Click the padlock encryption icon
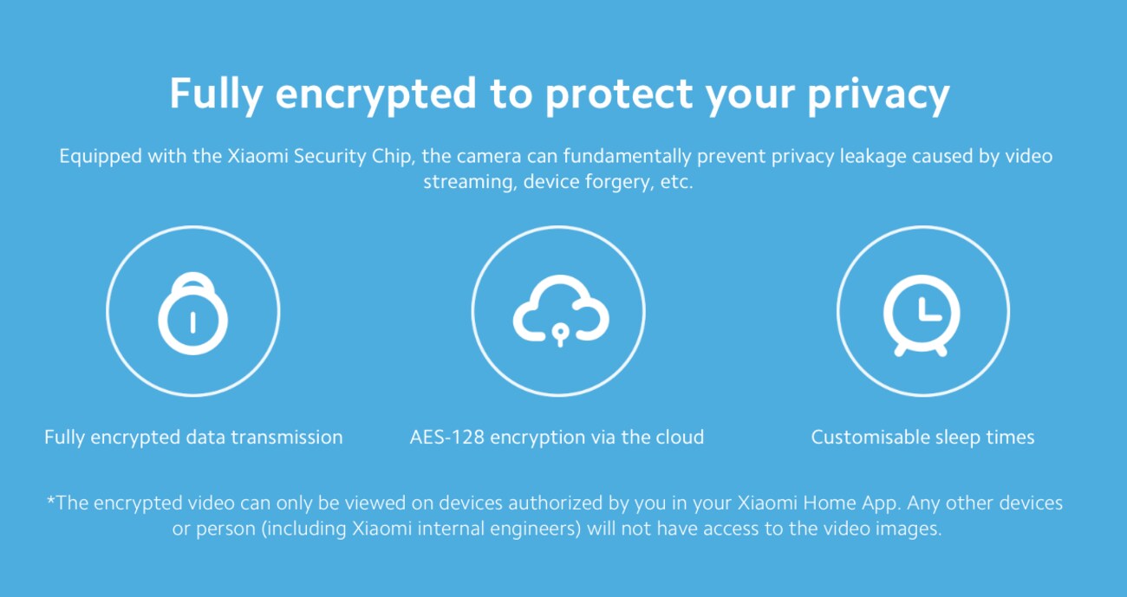The image size is (1127, 597). [x=193, y=312]
